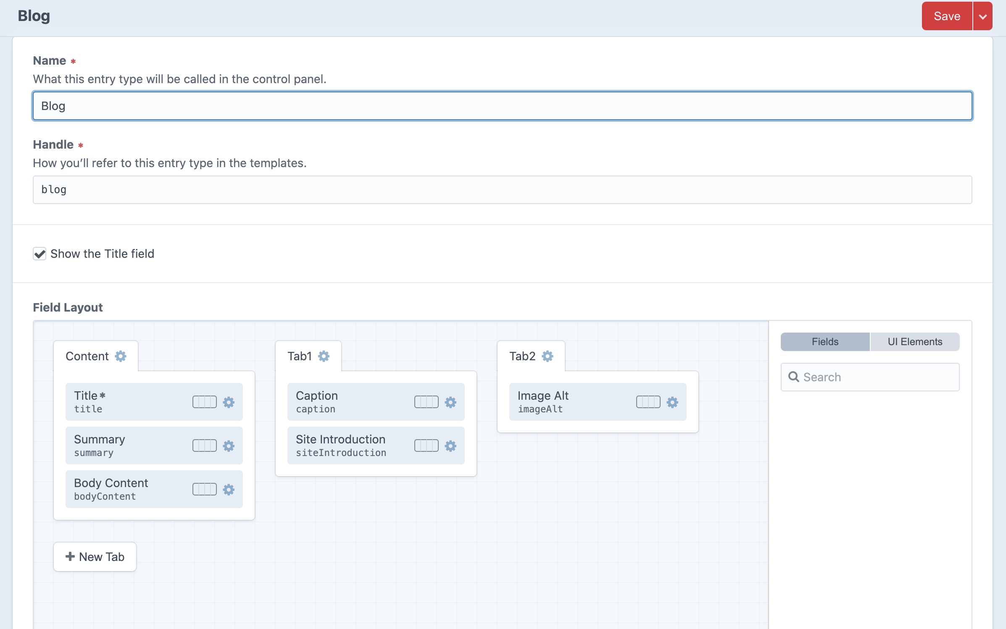Open Tab2 settings gear menu

(x=548, y=356)
